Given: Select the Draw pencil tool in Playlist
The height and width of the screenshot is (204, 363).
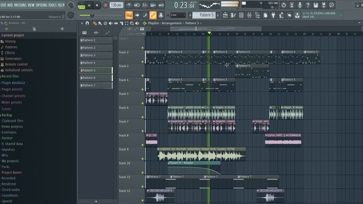Looking at the screenshot, I should click(95, 23).
